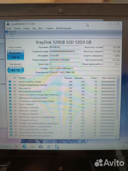The width and height of the screenshot is (128, 171).
Task: Click the status dot for attribute A0 row
Action: 10,95
